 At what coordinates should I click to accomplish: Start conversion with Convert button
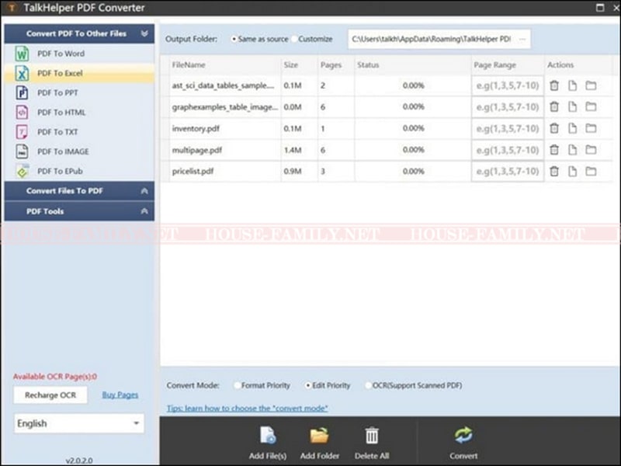coord(463,443)
